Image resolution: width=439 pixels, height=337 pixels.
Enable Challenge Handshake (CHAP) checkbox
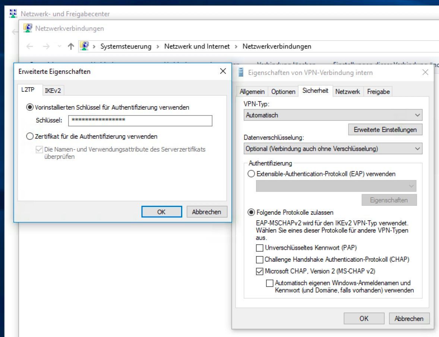coord(259,259)
